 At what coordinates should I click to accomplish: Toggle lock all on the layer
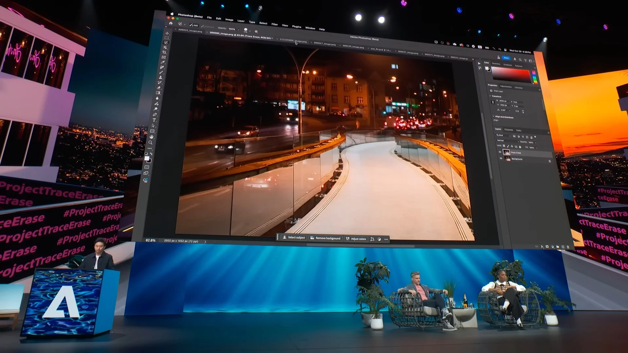pos(520,147)
